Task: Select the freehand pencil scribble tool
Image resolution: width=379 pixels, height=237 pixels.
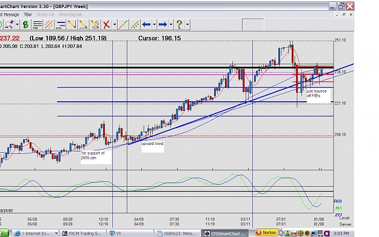Action: [95, 24]
